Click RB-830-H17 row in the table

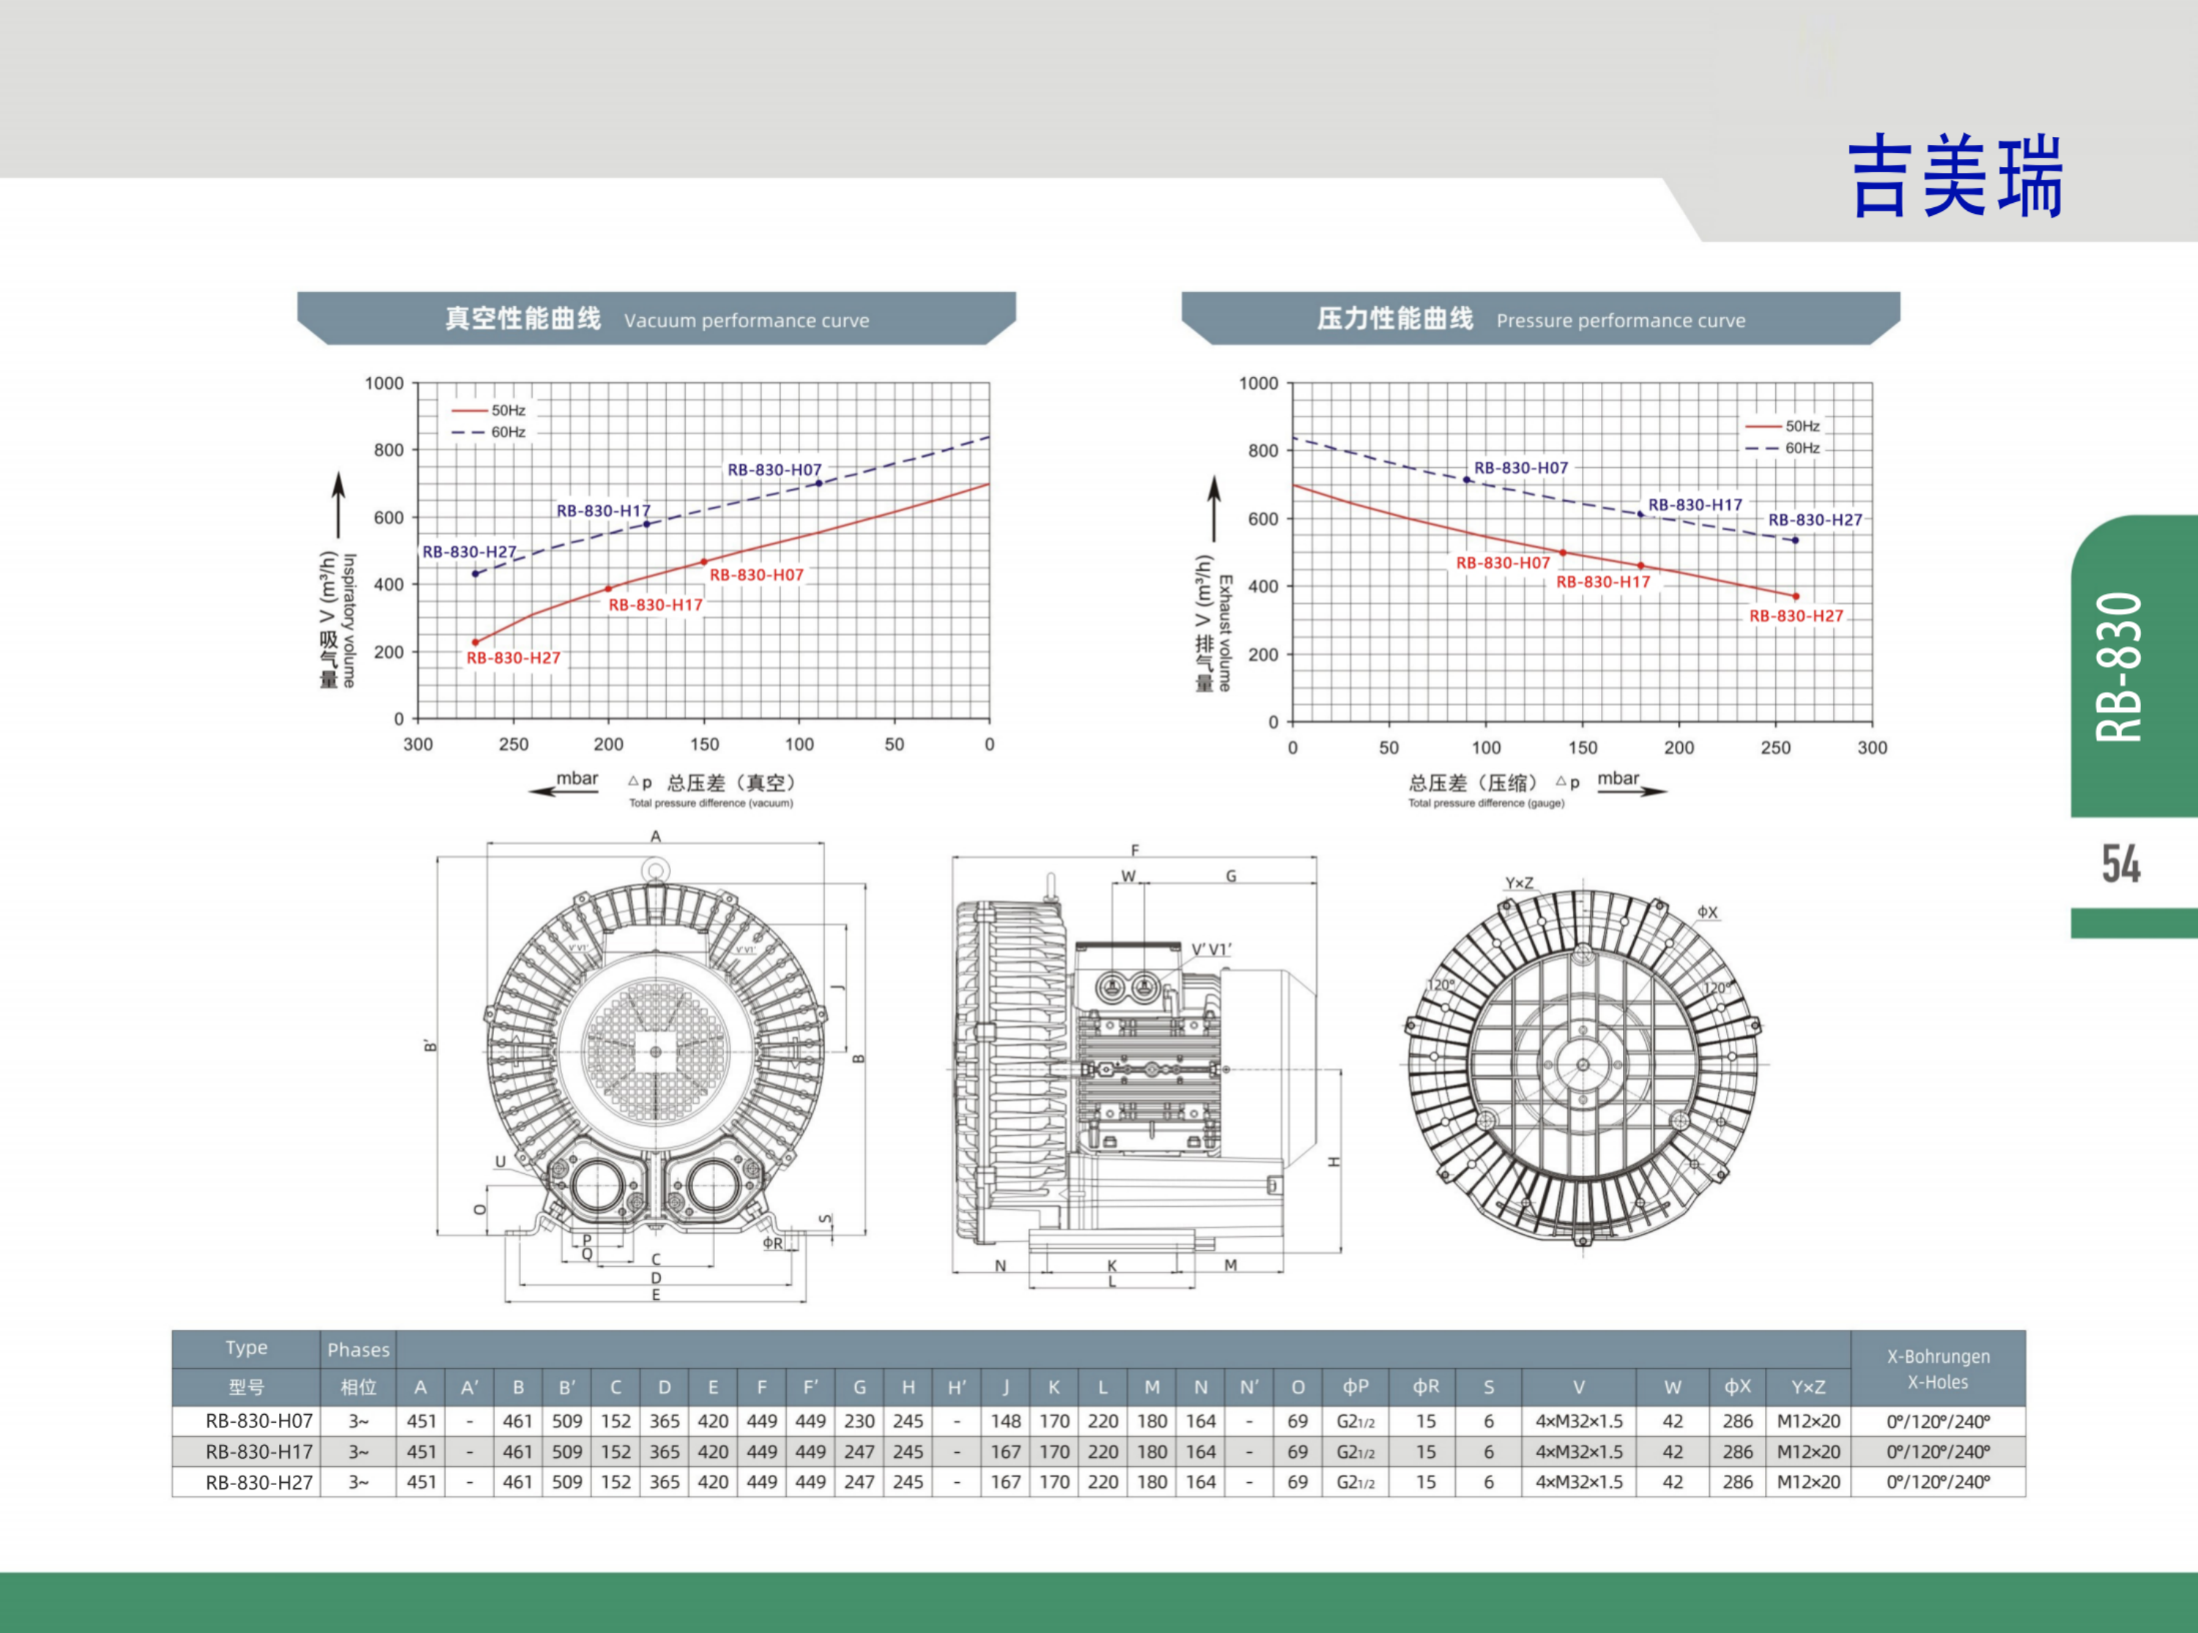pos(1098,1452)
